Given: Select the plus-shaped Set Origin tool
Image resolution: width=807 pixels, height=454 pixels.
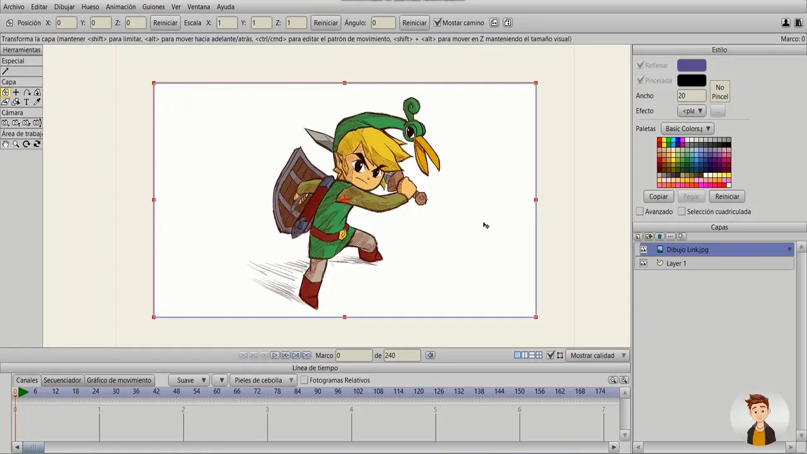Looking at the screenshot, I should (16, 92).
